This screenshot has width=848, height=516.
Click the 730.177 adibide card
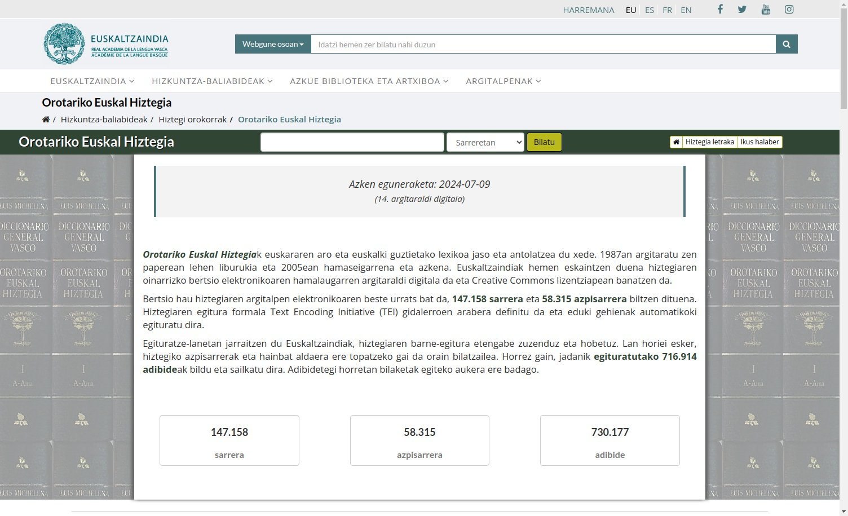(610, 440)
